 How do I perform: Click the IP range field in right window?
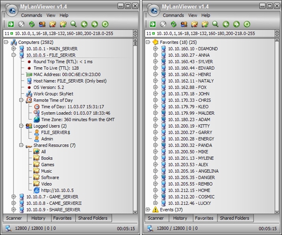pos(209,33)
